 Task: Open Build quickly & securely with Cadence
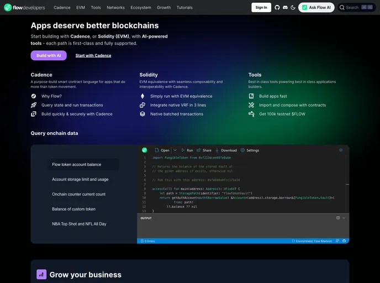pyautogui.click(x=77, y=114)
